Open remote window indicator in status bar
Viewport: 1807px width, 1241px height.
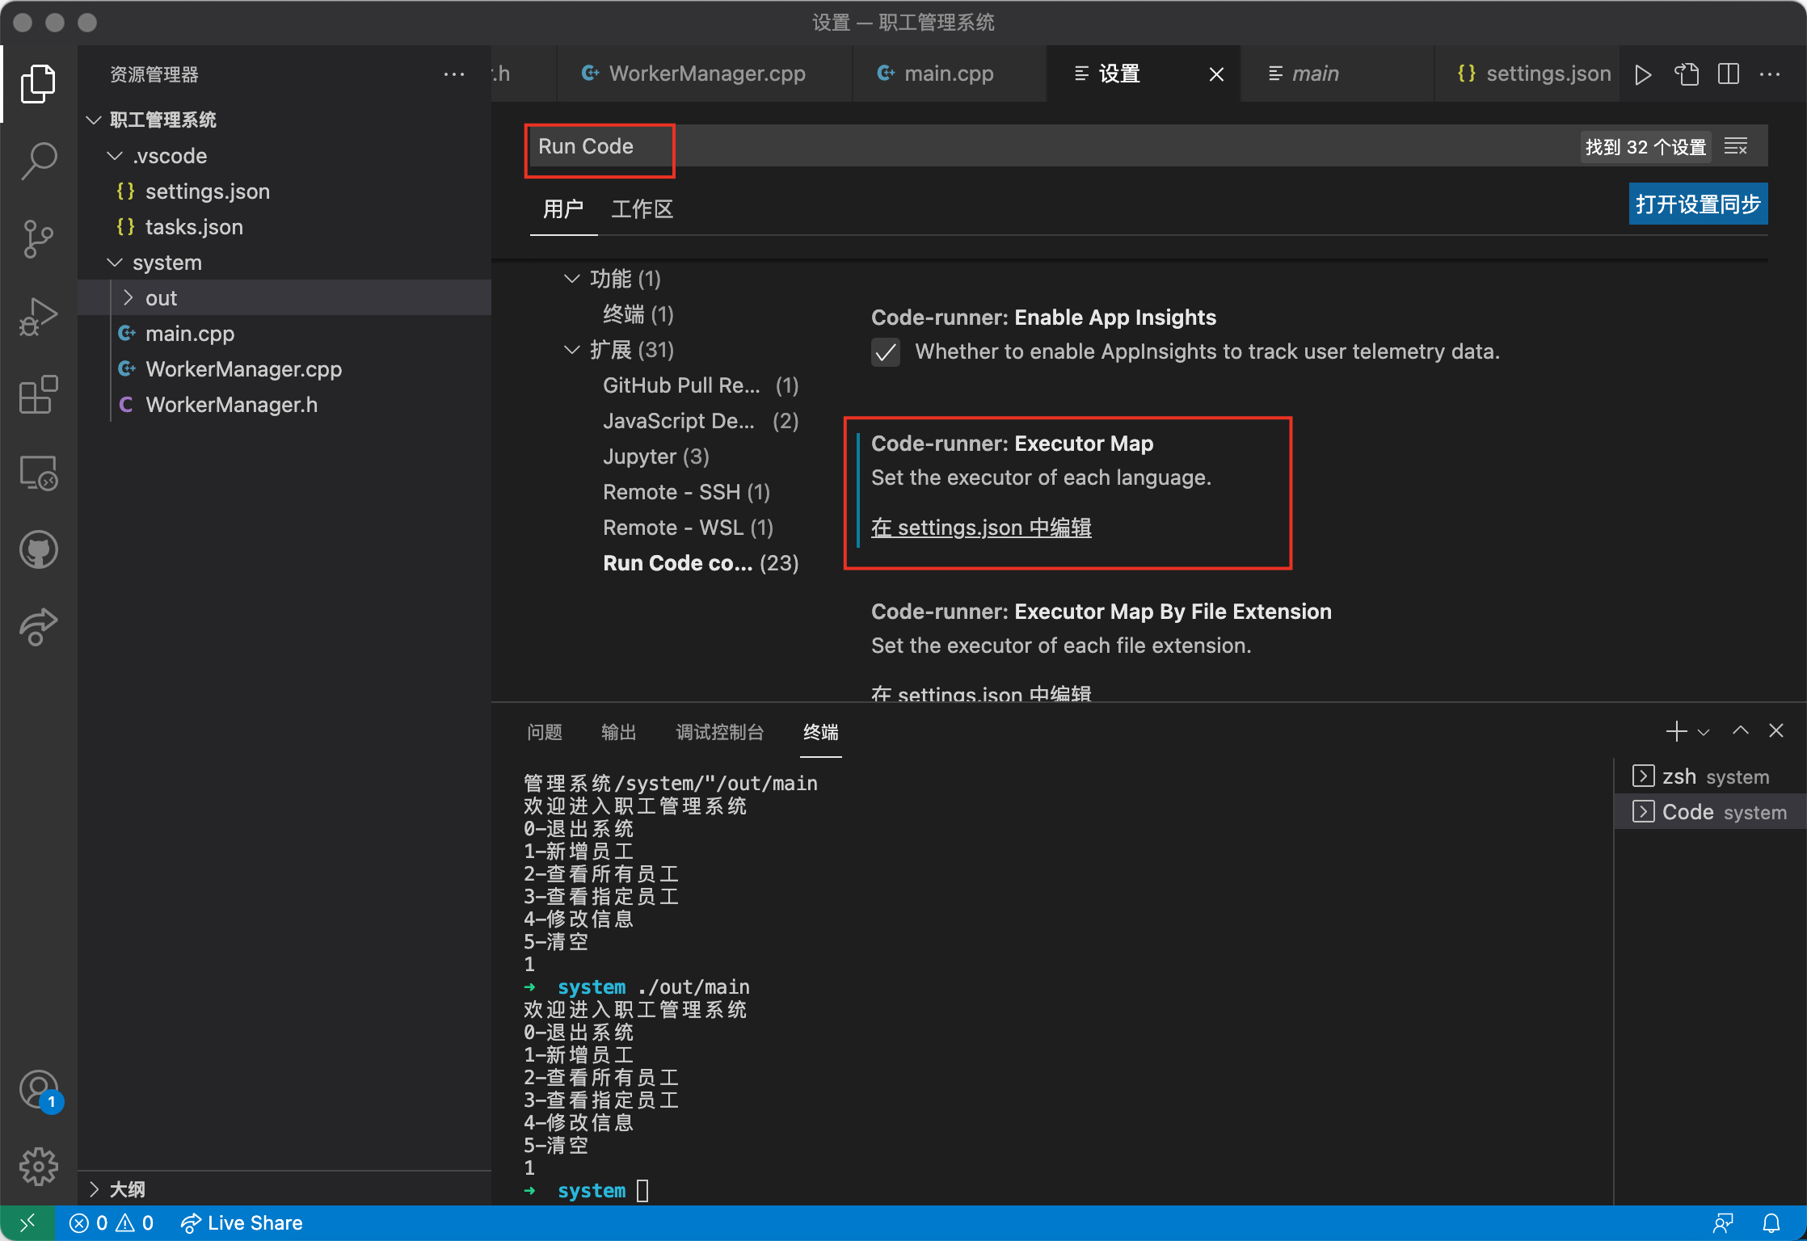tap(27, 1223)
